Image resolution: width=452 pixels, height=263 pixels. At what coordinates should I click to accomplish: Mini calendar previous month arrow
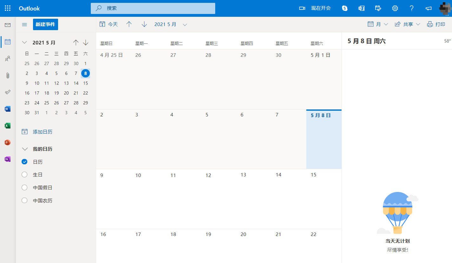coord(76,43)
